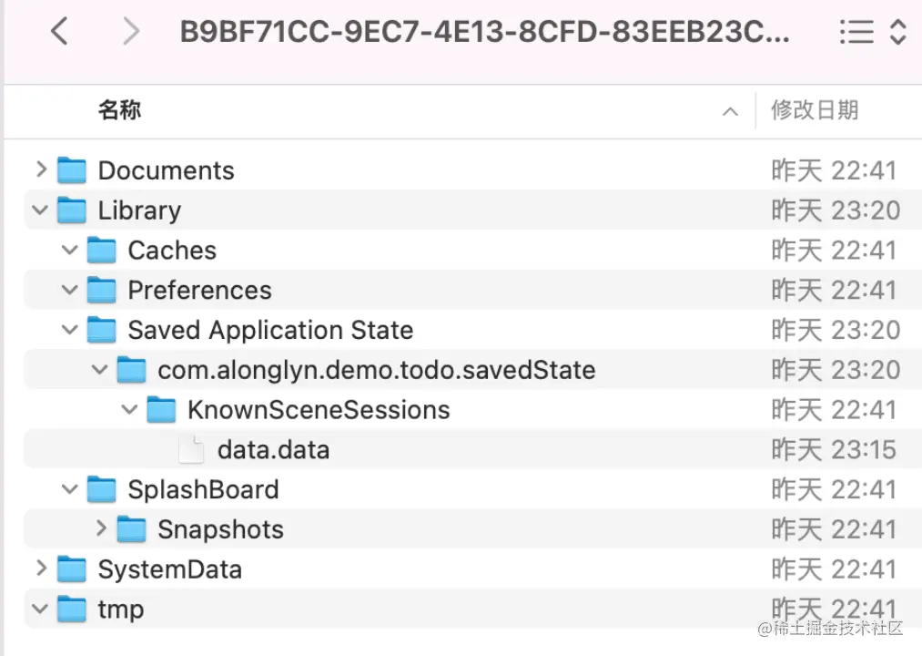The image size is (922, 656).
Task: Click the back navigation arrow
Action: click(60, 33)
